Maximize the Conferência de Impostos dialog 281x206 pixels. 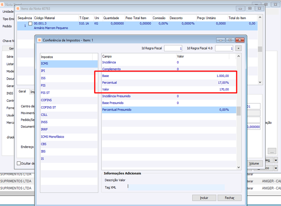230,40
